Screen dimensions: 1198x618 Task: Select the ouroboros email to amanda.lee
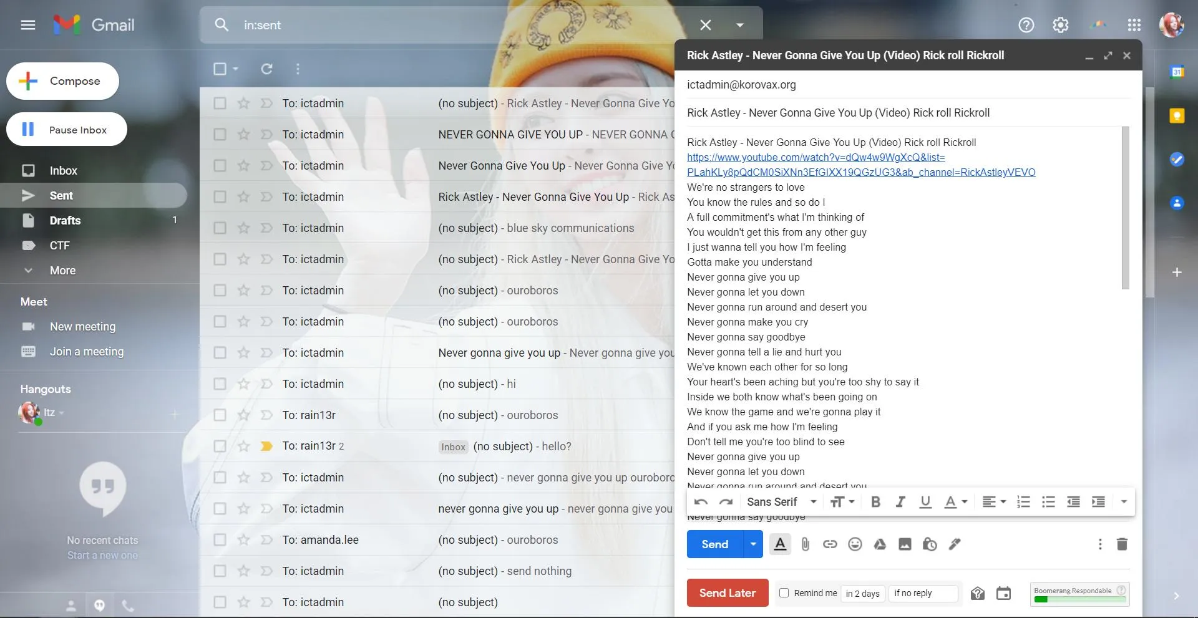[220, 540]
